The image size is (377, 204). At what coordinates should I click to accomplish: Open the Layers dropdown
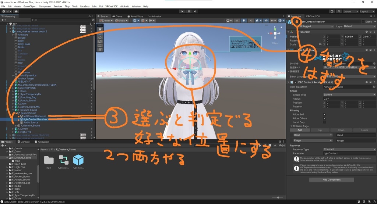tap(350, 11)
